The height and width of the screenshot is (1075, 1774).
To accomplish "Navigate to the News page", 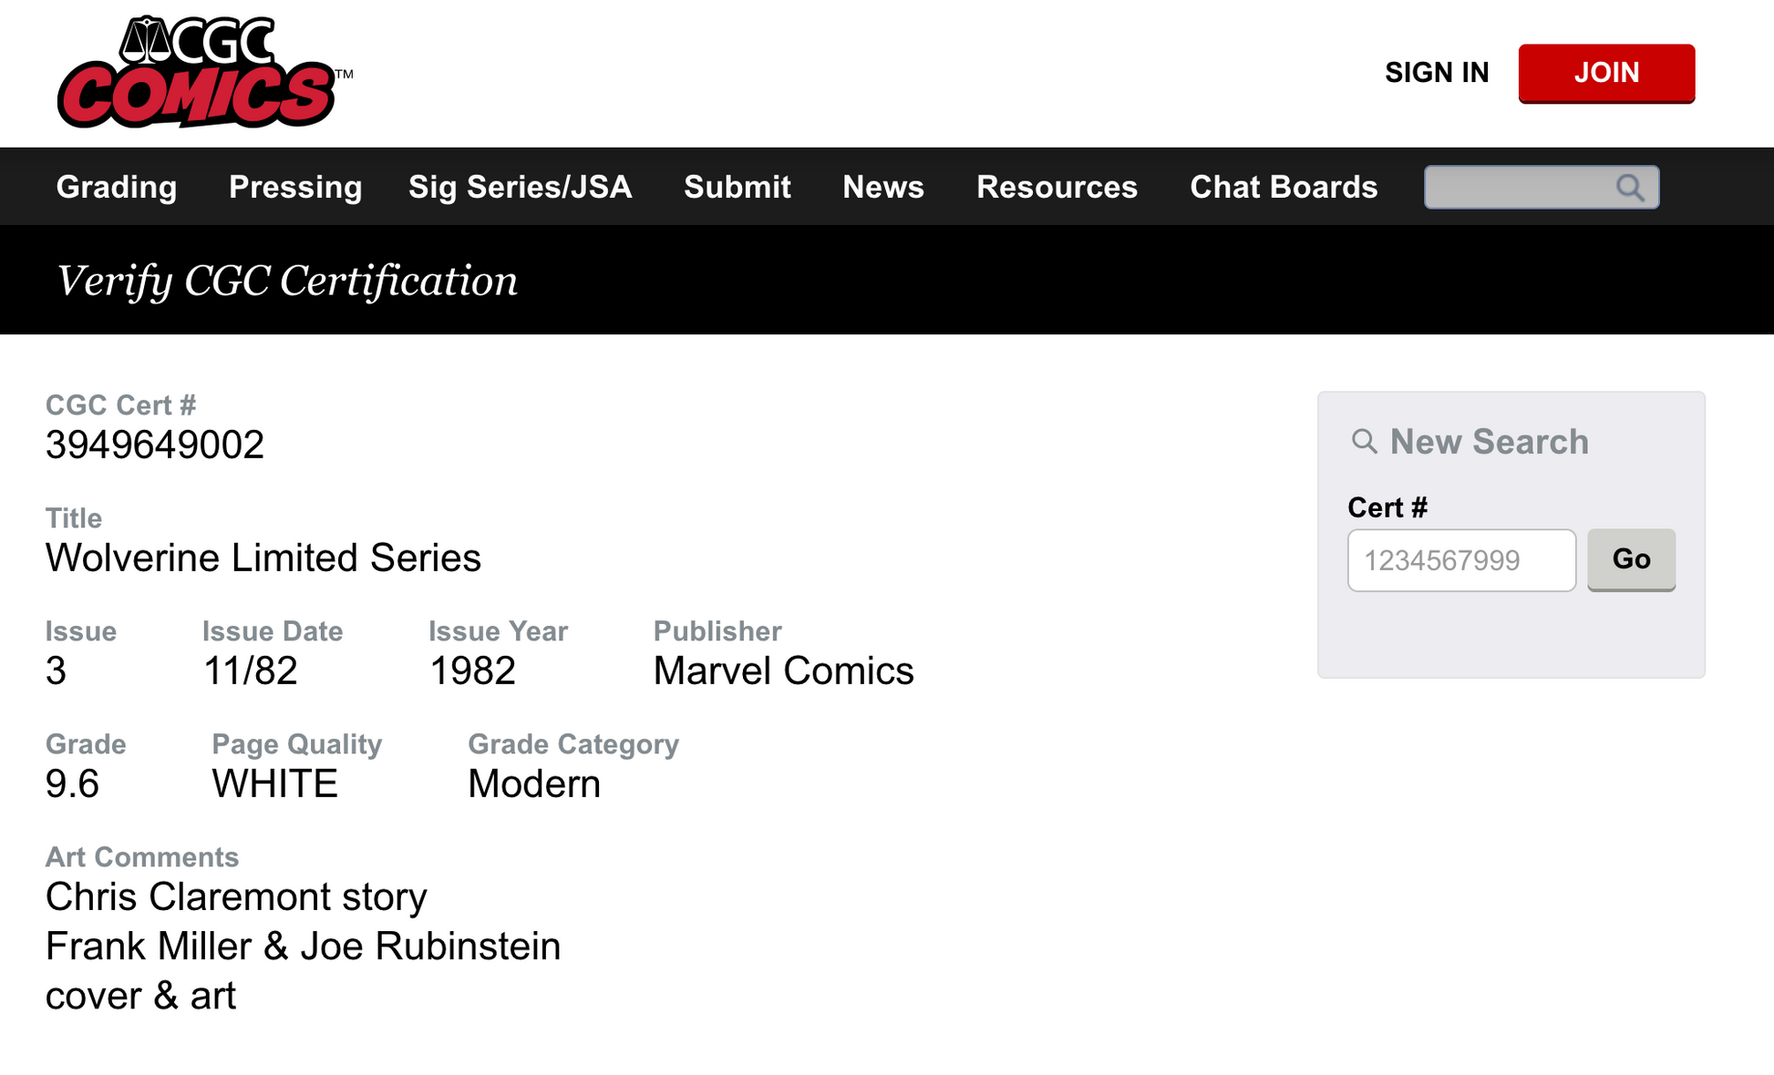I will (x=882, y=187).
